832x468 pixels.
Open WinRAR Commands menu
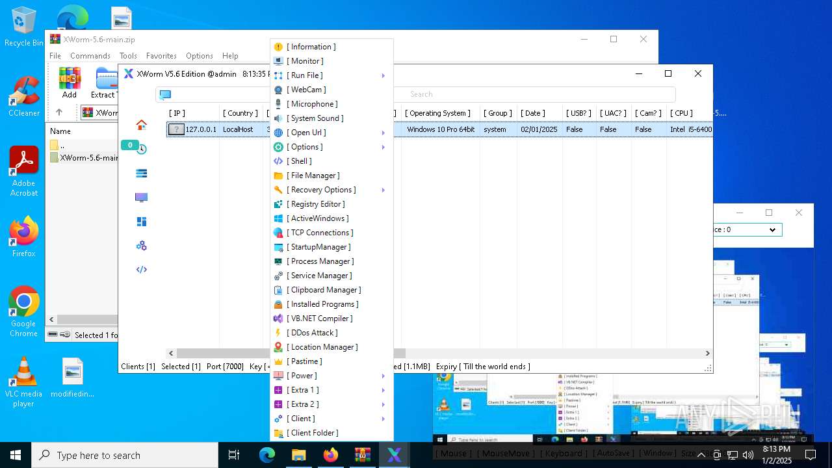tap(90, 56)
